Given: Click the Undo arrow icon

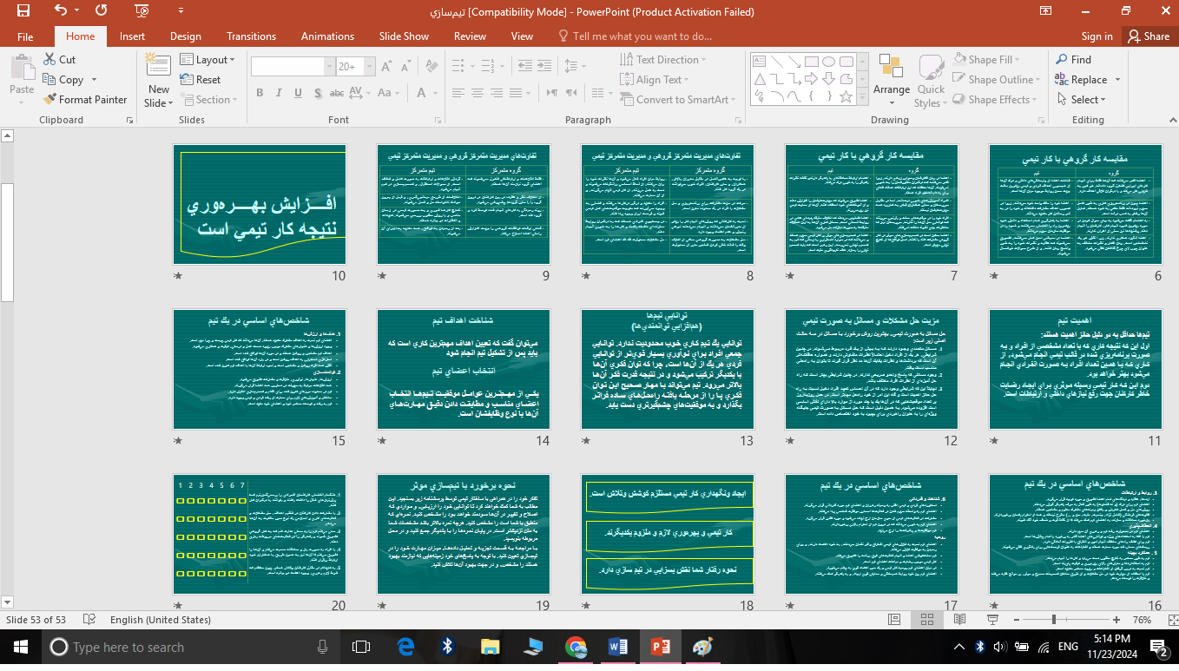Looking at the screenshot, I should coord(61,11).
